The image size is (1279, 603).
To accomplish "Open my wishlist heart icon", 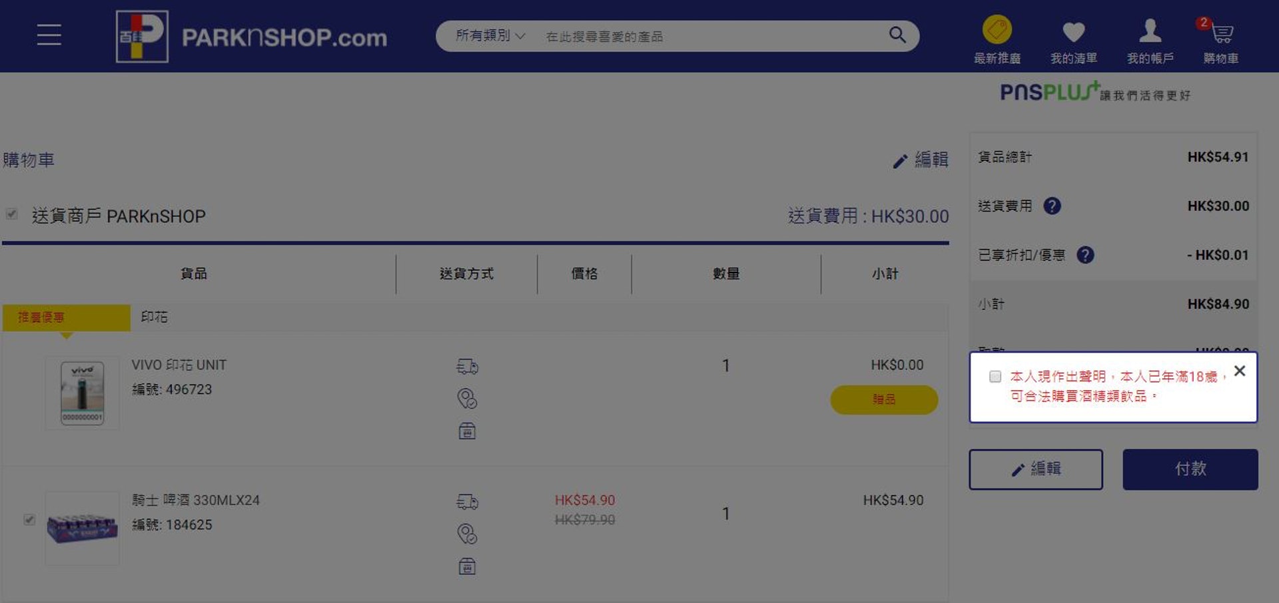I will [x=1073, y=32].
